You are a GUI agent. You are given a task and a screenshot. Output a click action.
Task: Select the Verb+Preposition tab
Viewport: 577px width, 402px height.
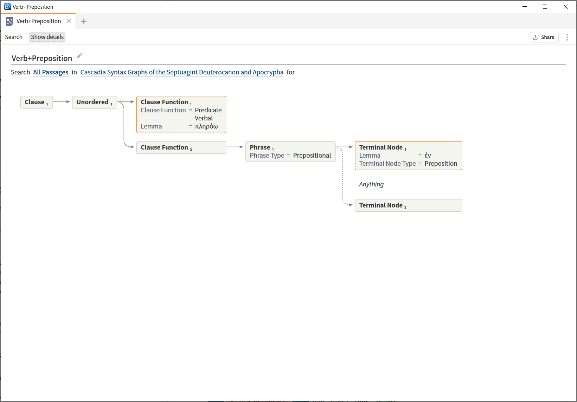[39, 21]
